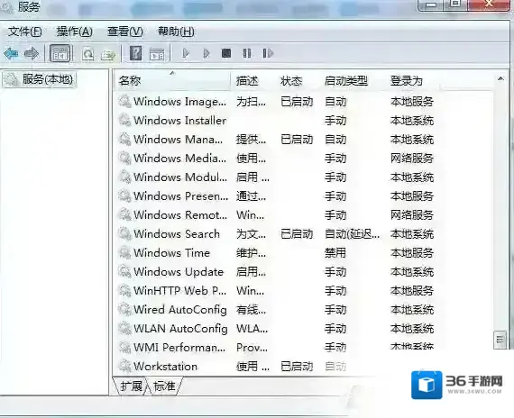Select the Windows Presen... service row
Image resolution: width=514 pixels, height=418 pixels.
click(276, 195)
